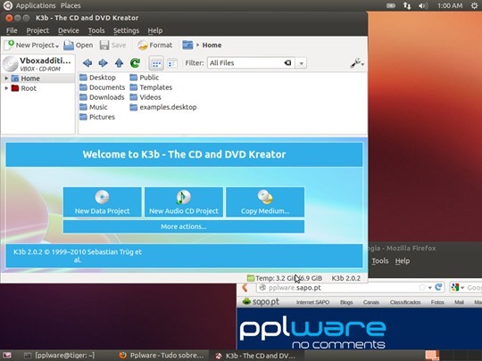Screen dimensions: 482x361
Task: Click the battery indicator in top panel
Action: point(391,5)
